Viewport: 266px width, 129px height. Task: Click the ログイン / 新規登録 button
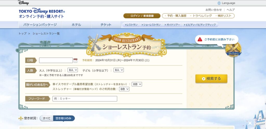coord(142,16)
